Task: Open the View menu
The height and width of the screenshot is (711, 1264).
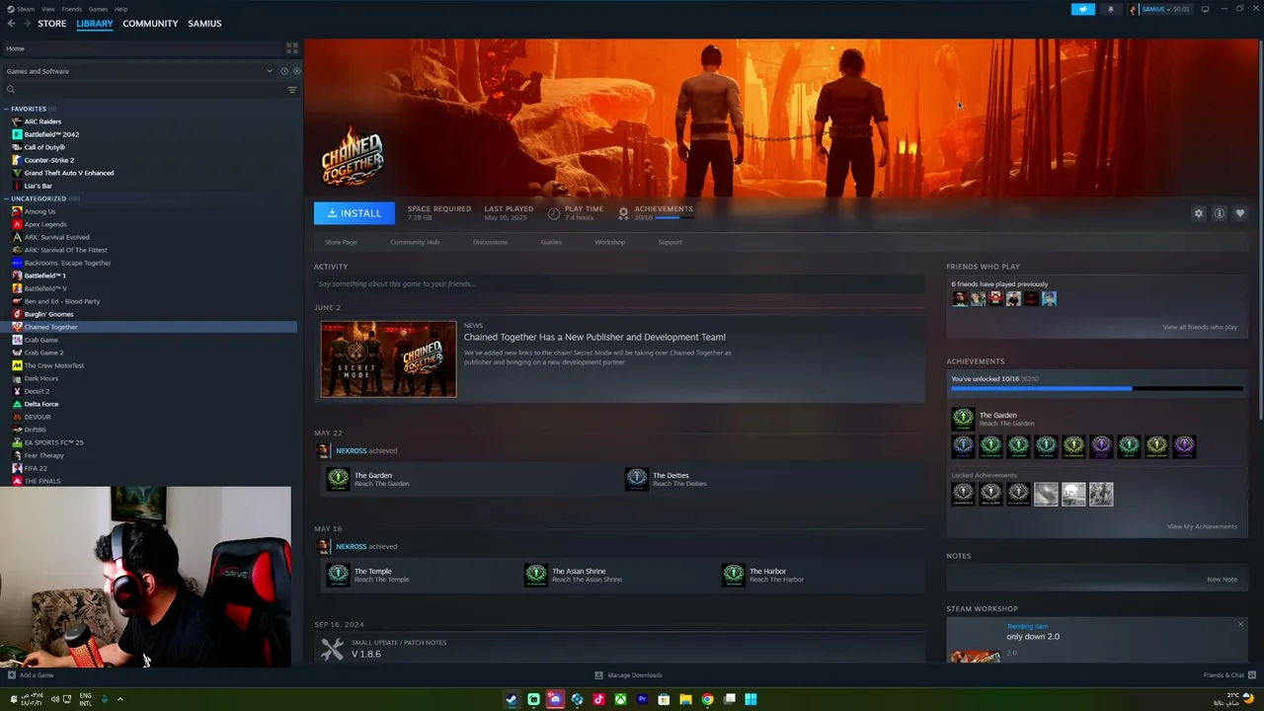Action: (x=47, y=9)
